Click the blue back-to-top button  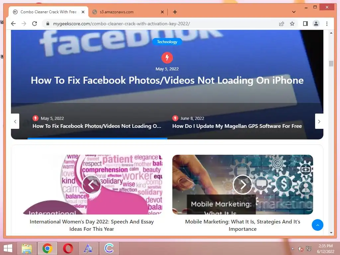[317, 225]
